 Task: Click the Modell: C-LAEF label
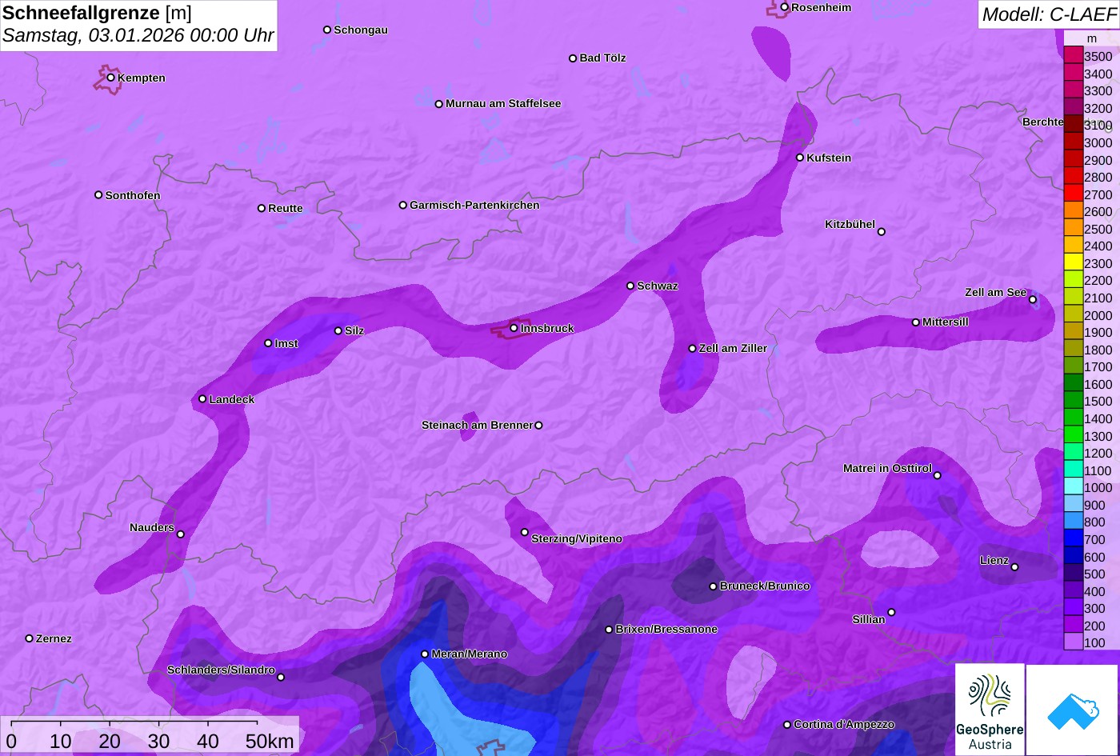1048,14
